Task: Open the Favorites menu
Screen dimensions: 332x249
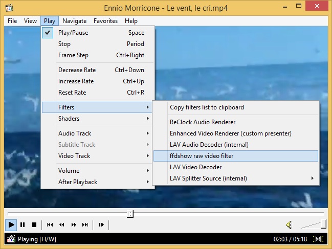Action: tap(105, 21)
